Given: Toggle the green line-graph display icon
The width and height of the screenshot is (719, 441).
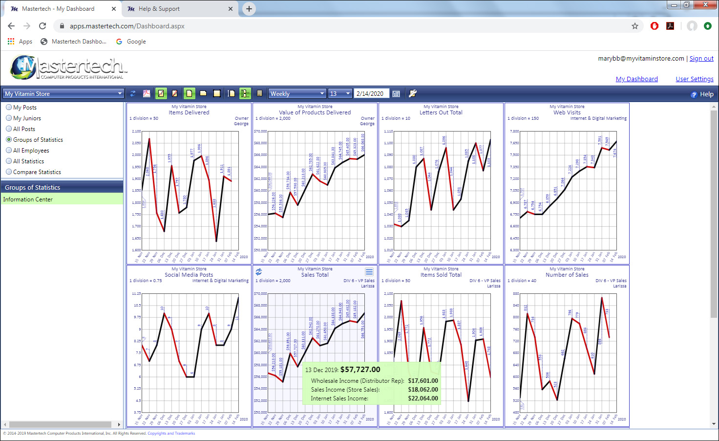Looking at the screenshot, I should click(161, 93).
